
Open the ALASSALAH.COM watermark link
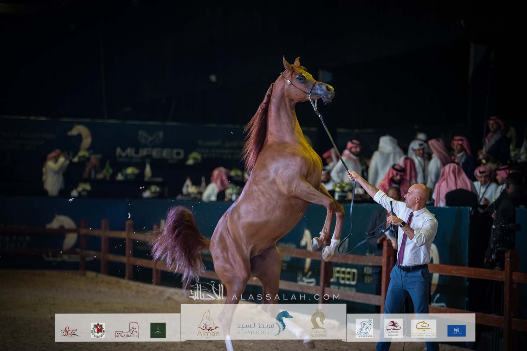click(286, 297)
